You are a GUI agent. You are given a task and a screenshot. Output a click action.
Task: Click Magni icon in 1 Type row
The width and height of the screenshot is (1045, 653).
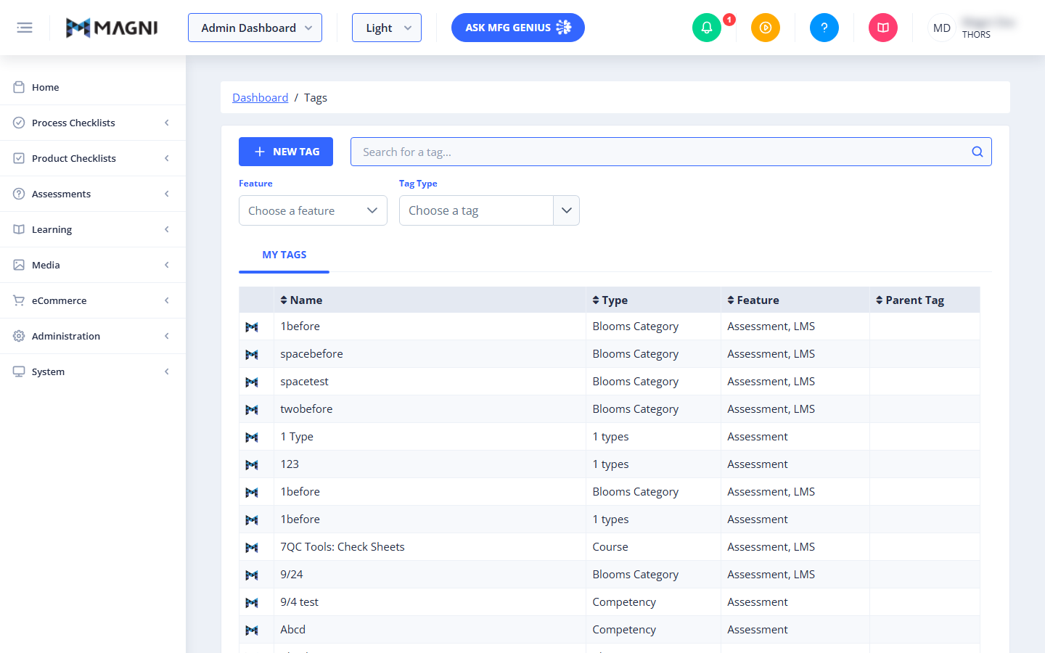252,437
